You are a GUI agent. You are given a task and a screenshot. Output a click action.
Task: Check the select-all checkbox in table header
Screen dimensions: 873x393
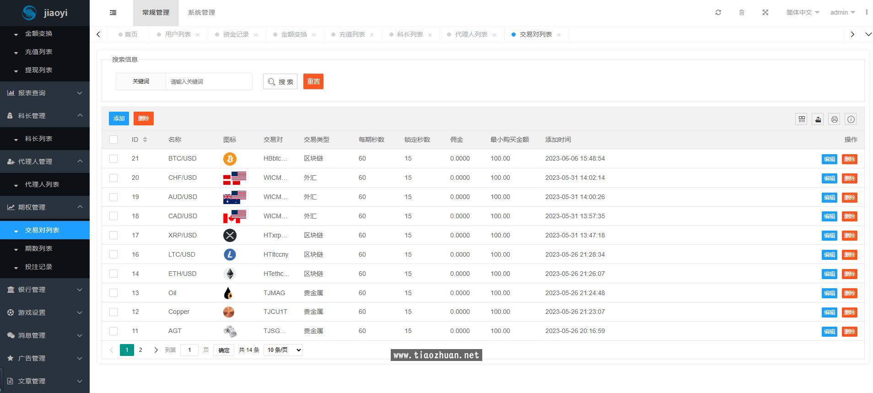[x=113, y=140]
